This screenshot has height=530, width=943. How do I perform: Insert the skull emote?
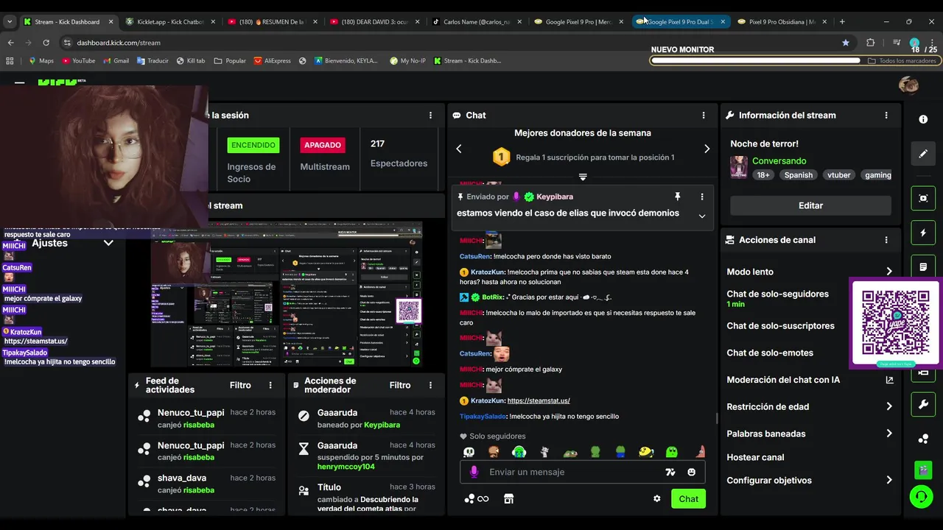tap(469, 452)
